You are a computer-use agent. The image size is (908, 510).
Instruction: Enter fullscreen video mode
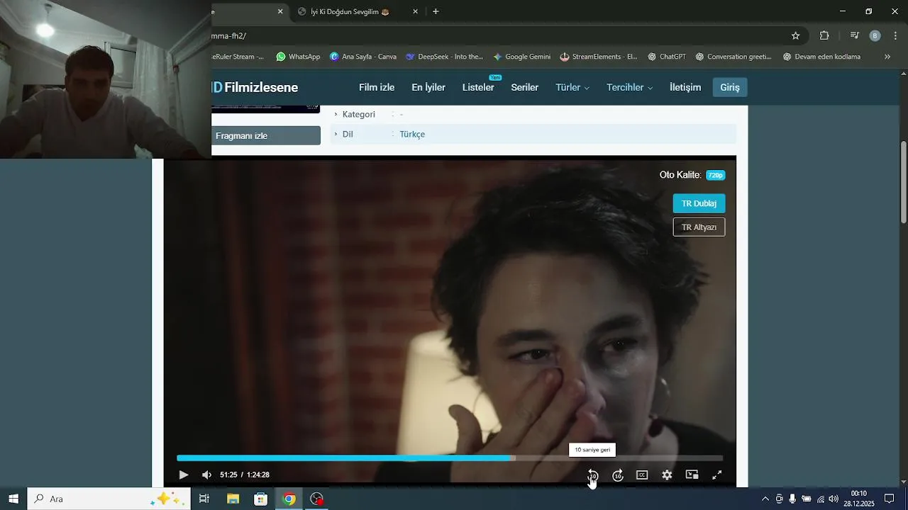716,475
